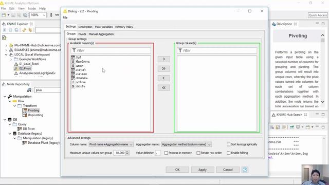Select the DB Pivot node

29,129
